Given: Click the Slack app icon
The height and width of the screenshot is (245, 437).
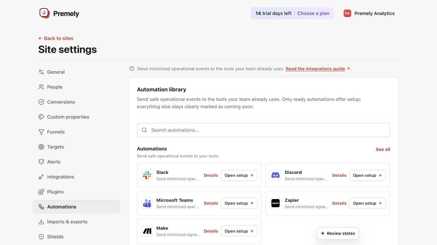Looking at the screenshot, I should pos(147,175).
